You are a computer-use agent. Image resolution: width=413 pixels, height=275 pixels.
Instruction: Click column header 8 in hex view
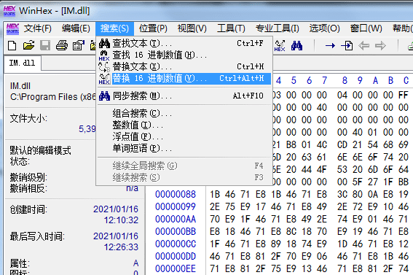coord(345,80)
